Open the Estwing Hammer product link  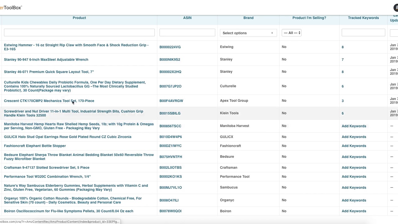pos(76,47)
